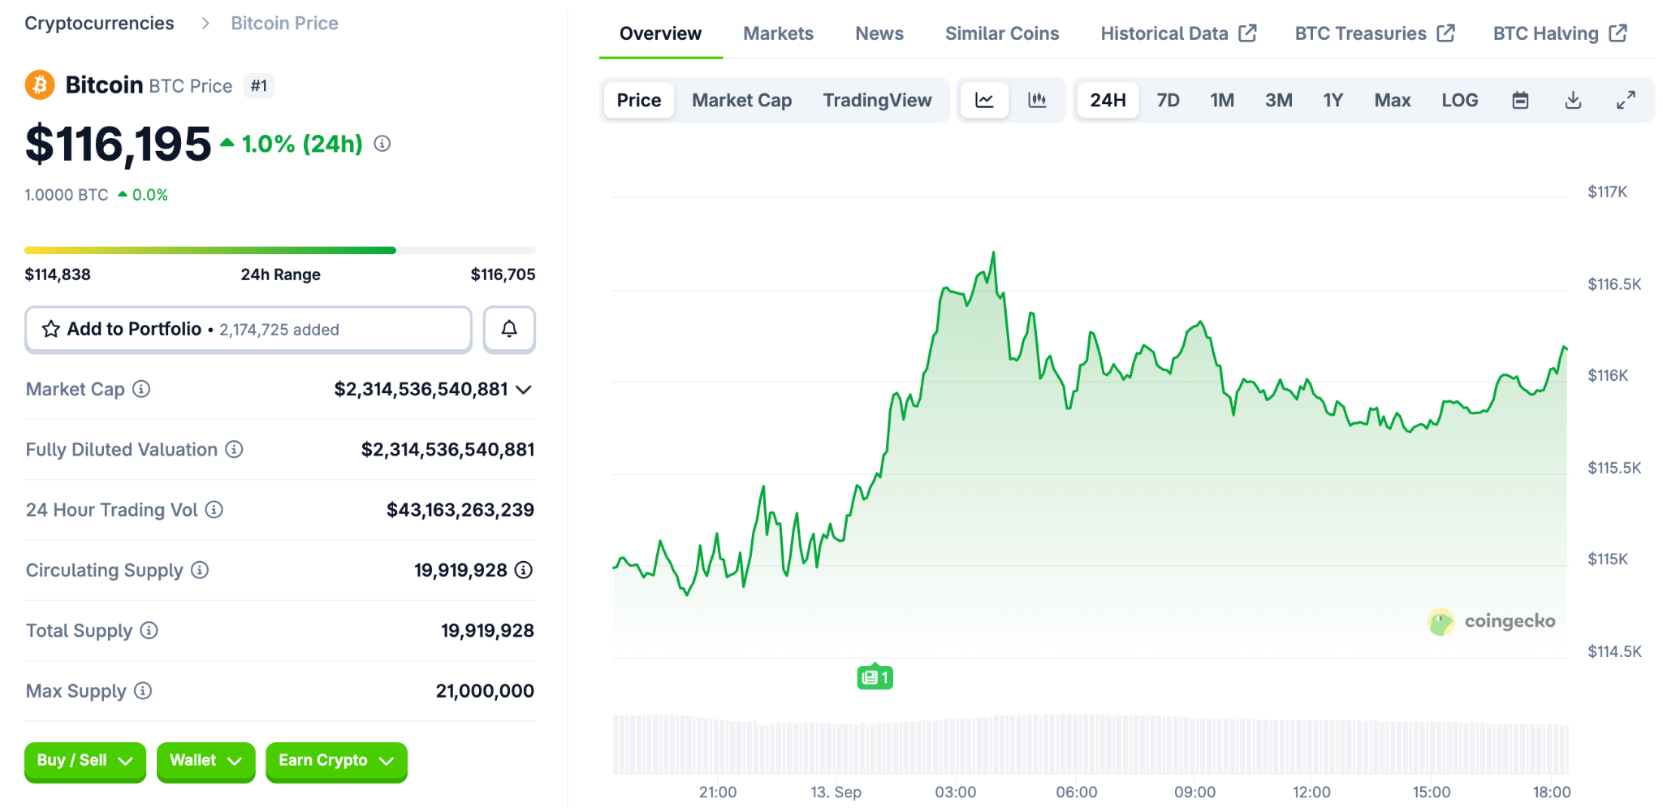
Task: Click the news event marker on chart
Action: [x=875, y=676]
